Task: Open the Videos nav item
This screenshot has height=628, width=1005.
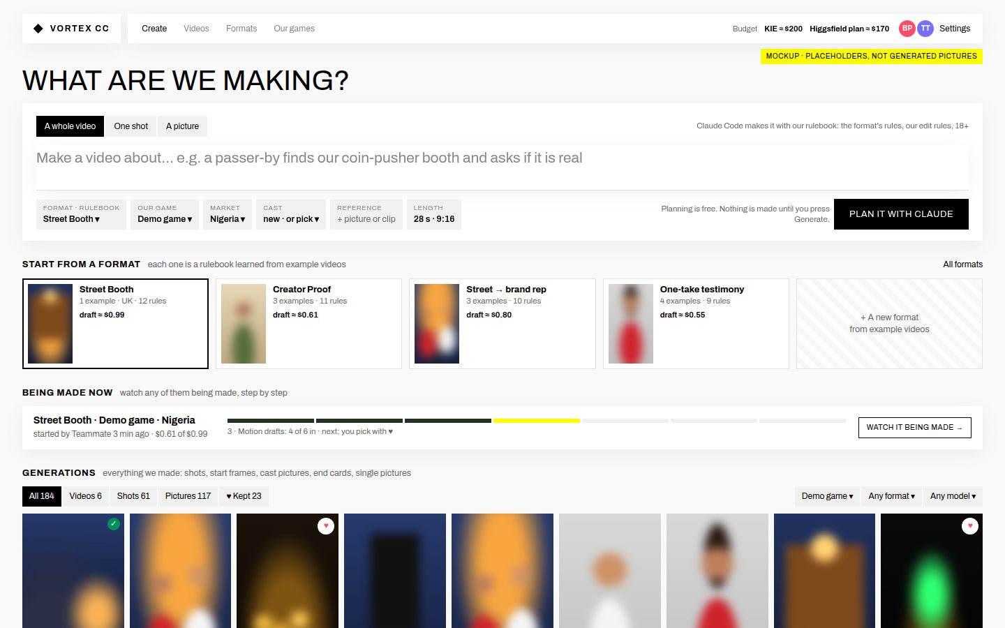Action: 196,29
